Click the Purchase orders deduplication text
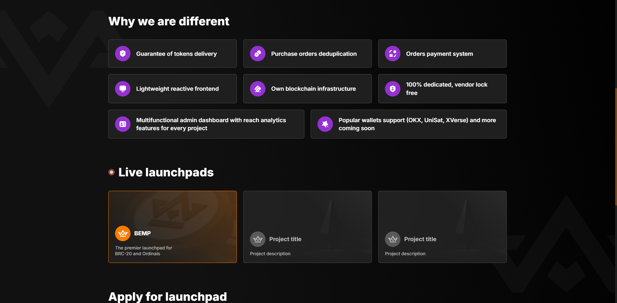 [x=314, y=54]
